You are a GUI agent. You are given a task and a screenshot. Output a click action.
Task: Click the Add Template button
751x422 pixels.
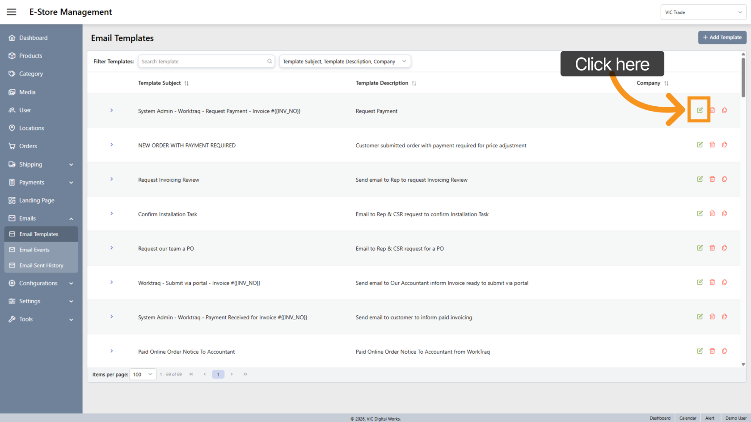pyautogui.click(x=722, y=38)
